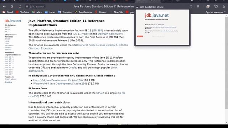
Task: Open Java SE 12 reference implementation
Action: (x=9, y=63)
